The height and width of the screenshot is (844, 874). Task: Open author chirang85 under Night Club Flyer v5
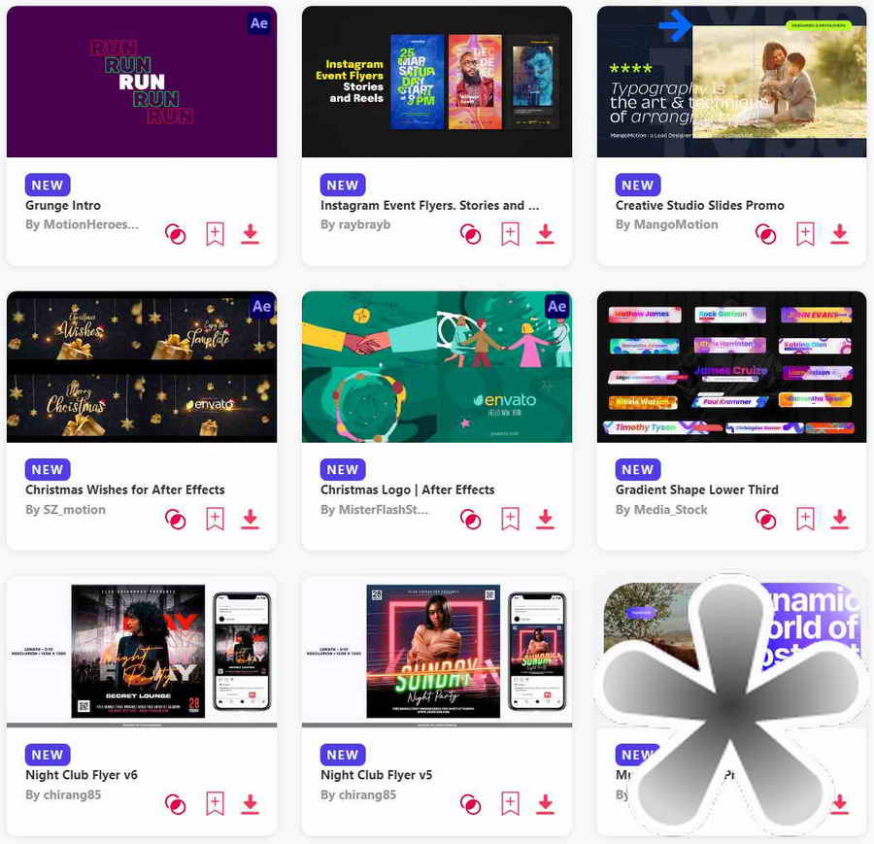point(358,794)
